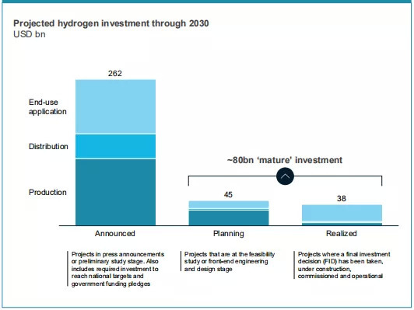Viewport: 414px width, 310px height.
Task: Click the Realized bar end-use segment
Action: click(342, 213)
